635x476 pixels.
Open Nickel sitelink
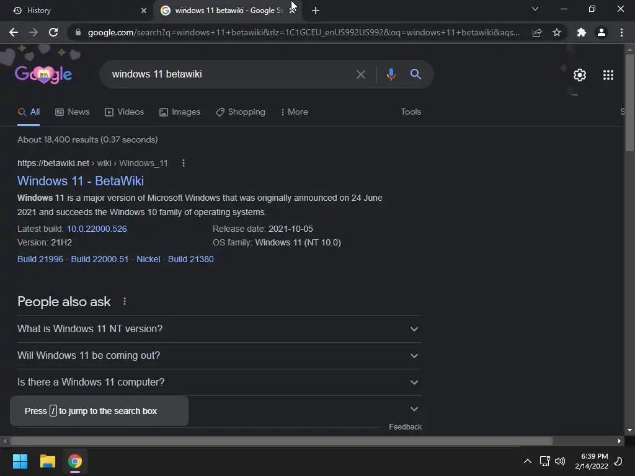pyautogui.click(x=148, y=260)
